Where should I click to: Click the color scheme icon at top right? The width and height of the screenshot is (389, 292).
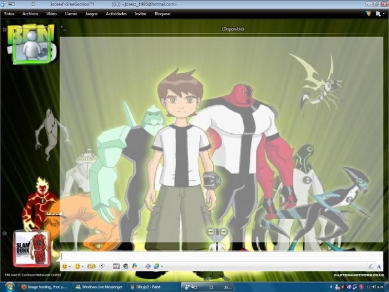pyautogui.click(x=368, y=13)
